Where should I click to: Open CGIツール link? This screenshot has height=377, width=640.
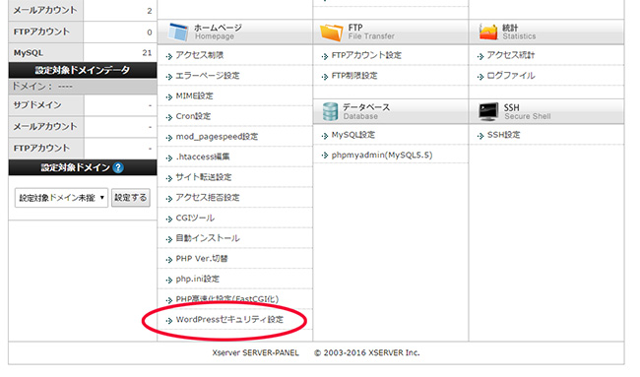tap(195, 218)
